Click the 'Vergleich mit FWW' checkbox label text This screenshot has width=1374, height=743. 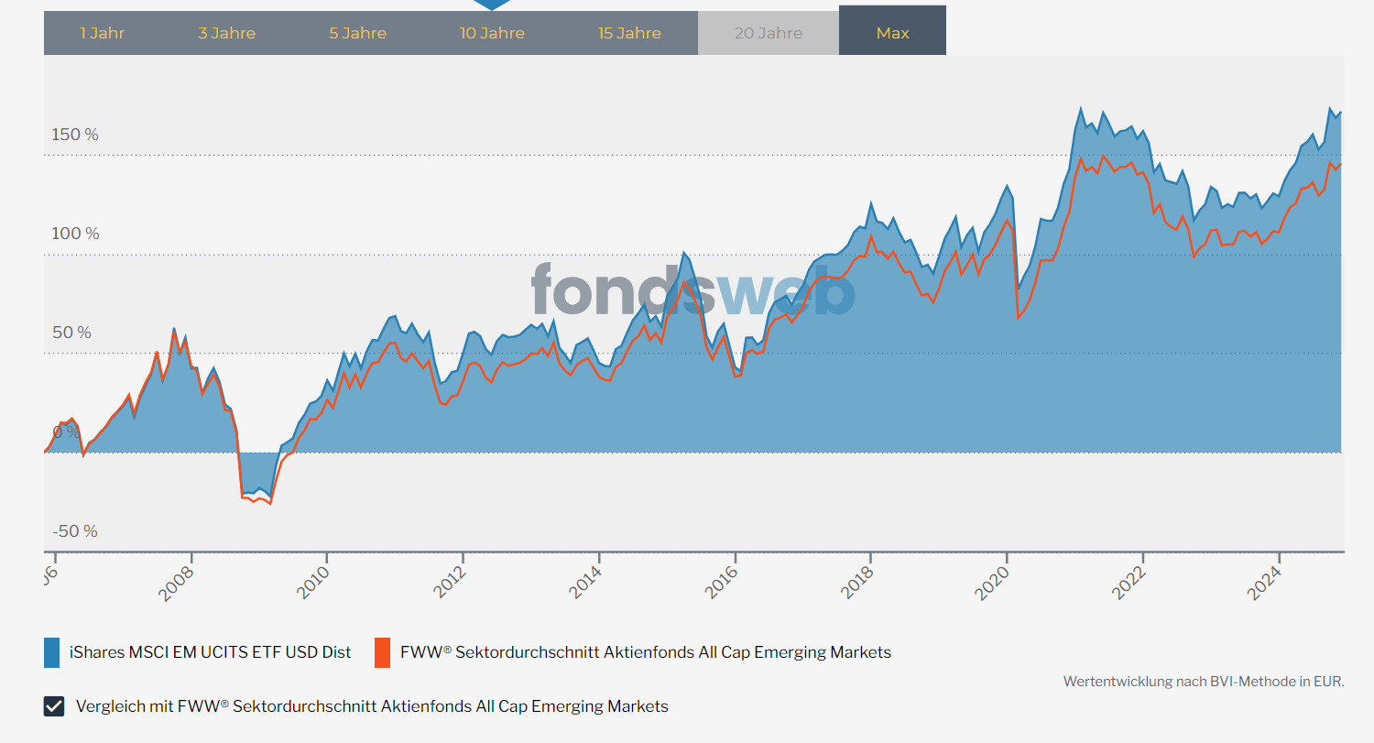(x=372, y=706)
